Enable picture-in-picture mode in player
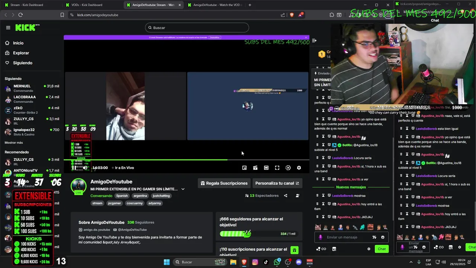The width and height of the screenshot is (476, 268). coord(244,168)
